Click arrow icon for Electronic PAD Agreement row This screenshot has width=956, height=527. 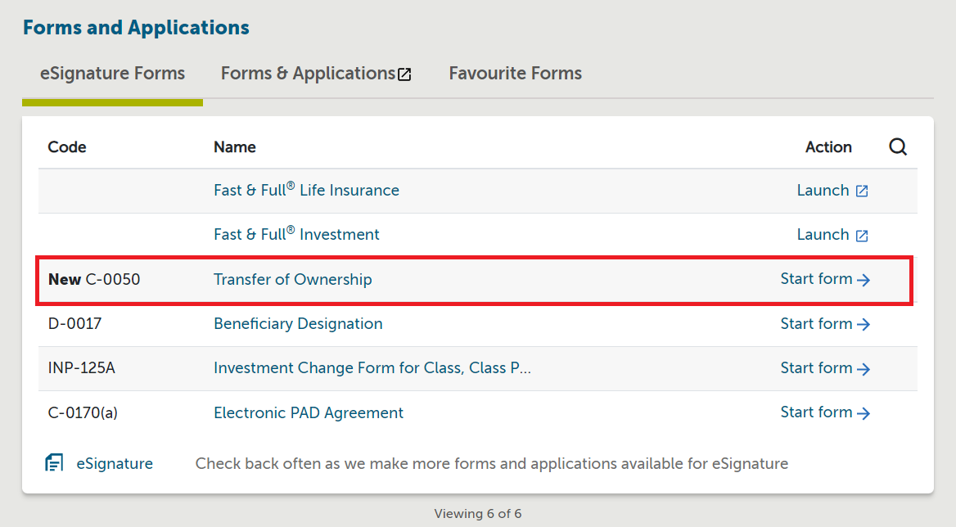[x=864, y=413]
